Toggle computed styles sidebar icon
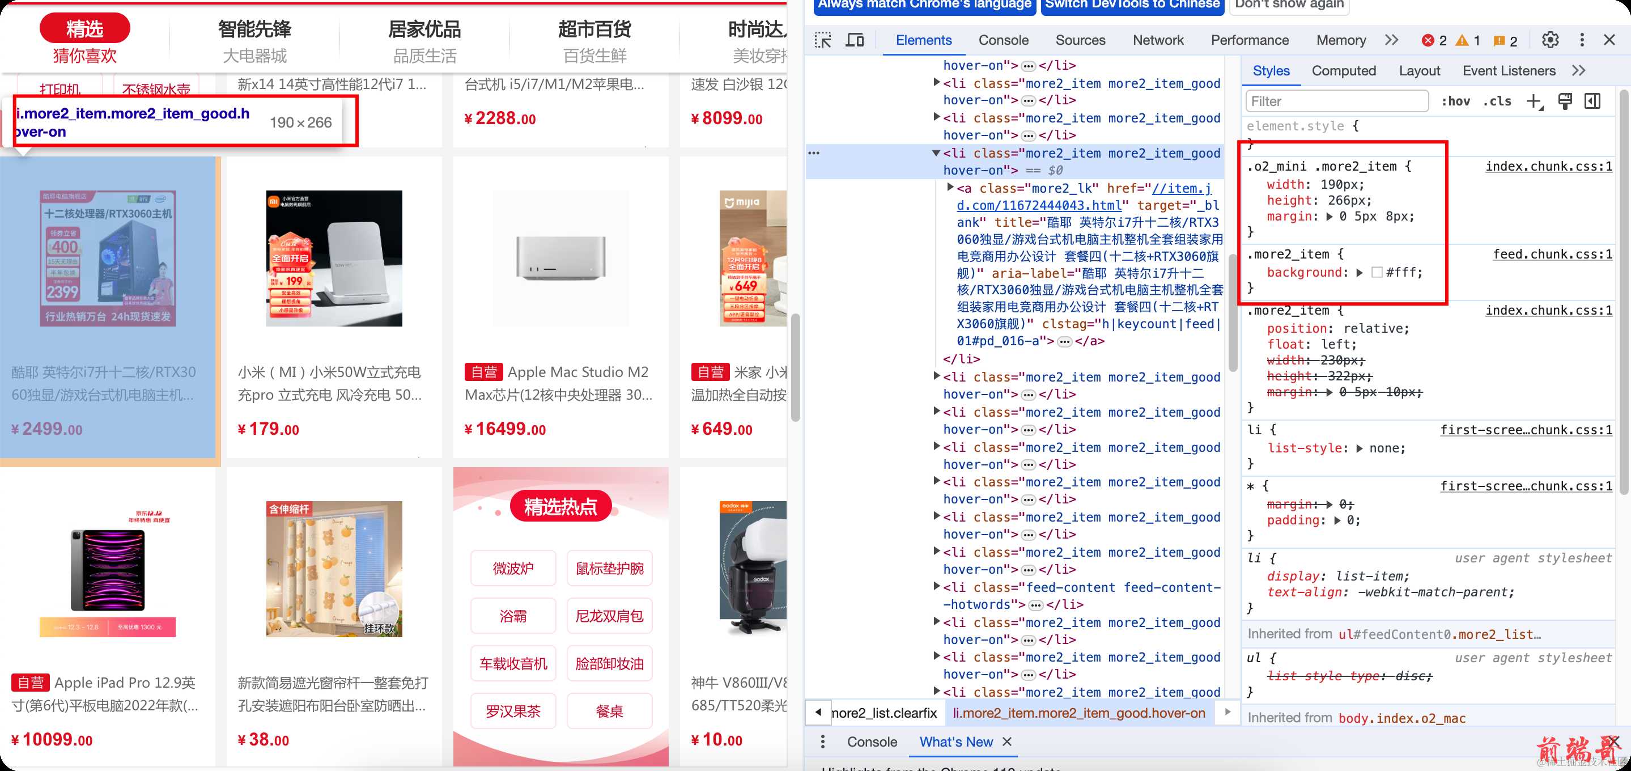Screen dimensions: 1631x771 pos(1592,101)
